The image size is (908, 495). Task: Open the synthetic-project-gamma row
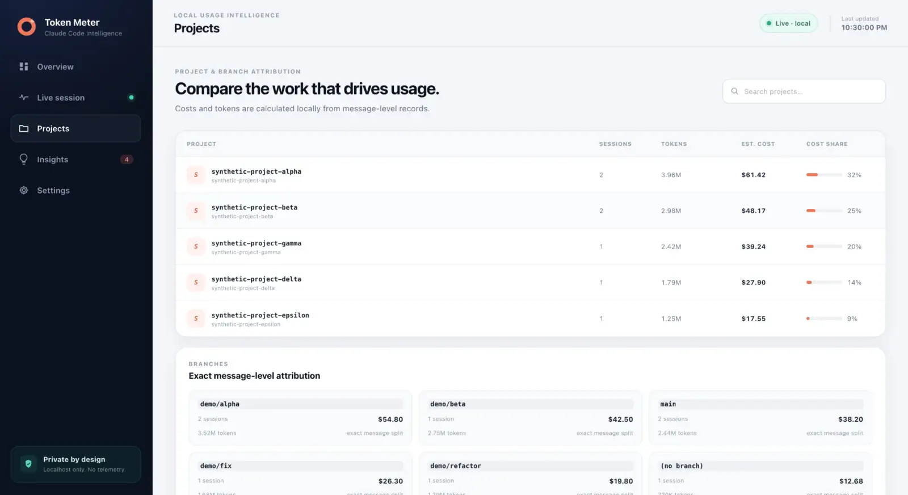[x=530, y=246]
